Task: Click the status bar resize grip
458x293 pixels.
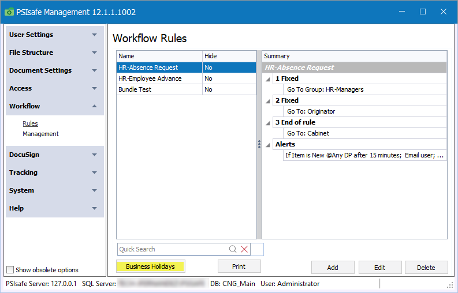Action: [450, 285]
